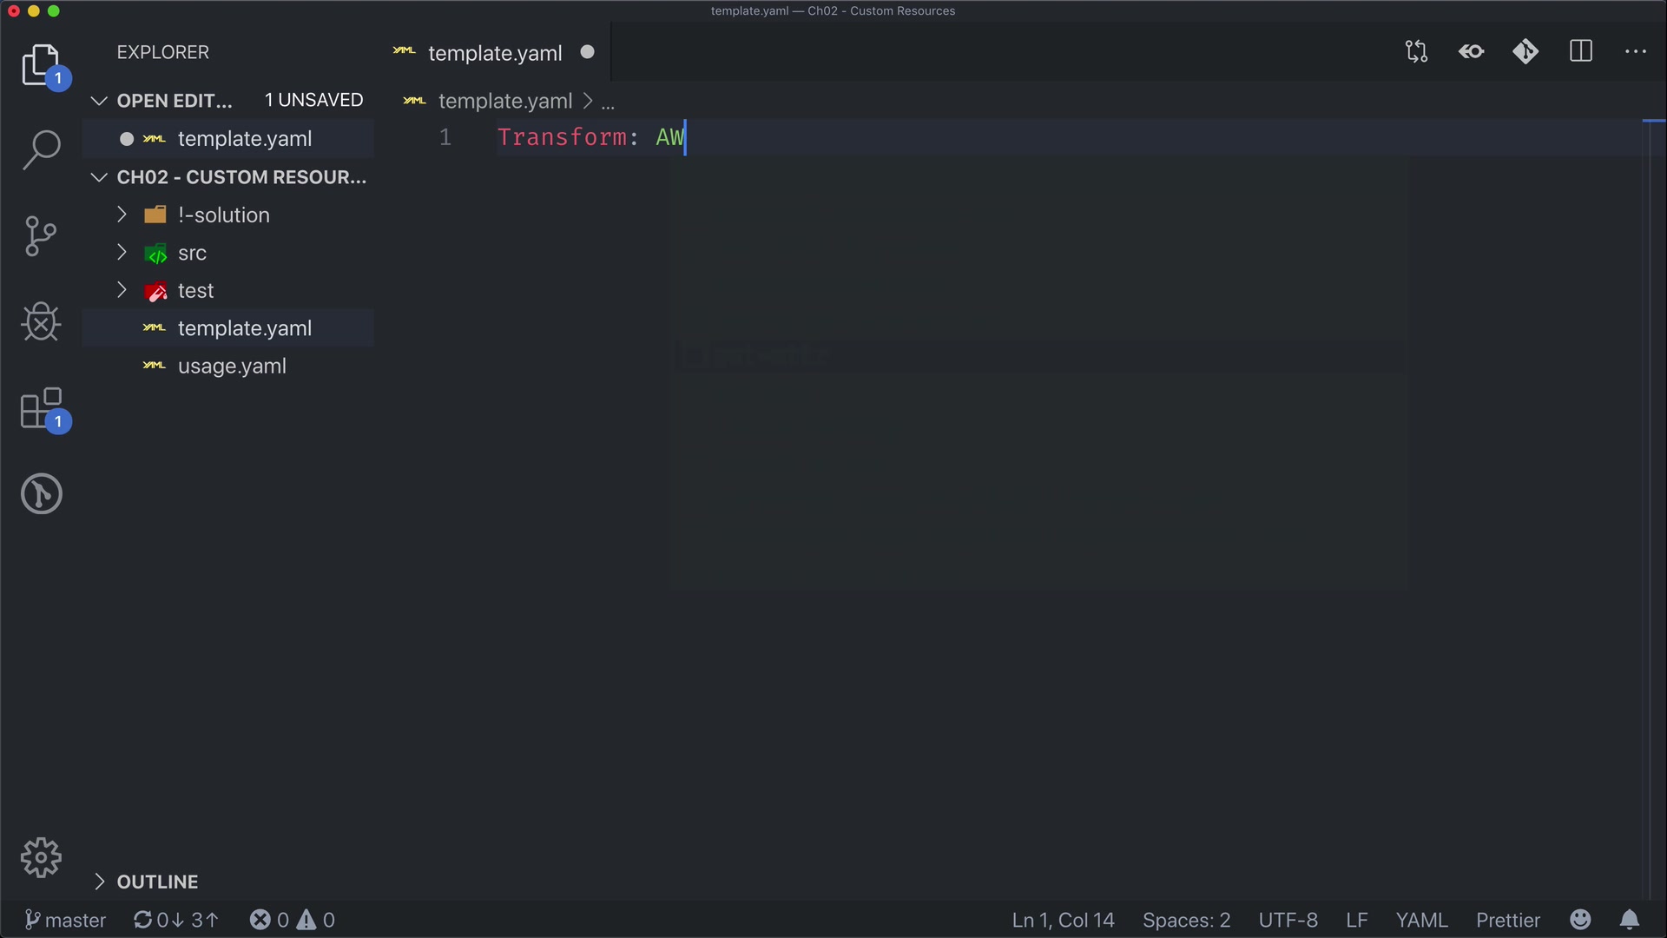Viewport: 1667px width, 938px height.
Task: Expand the !-solution folder
Action: coord(223,215)
